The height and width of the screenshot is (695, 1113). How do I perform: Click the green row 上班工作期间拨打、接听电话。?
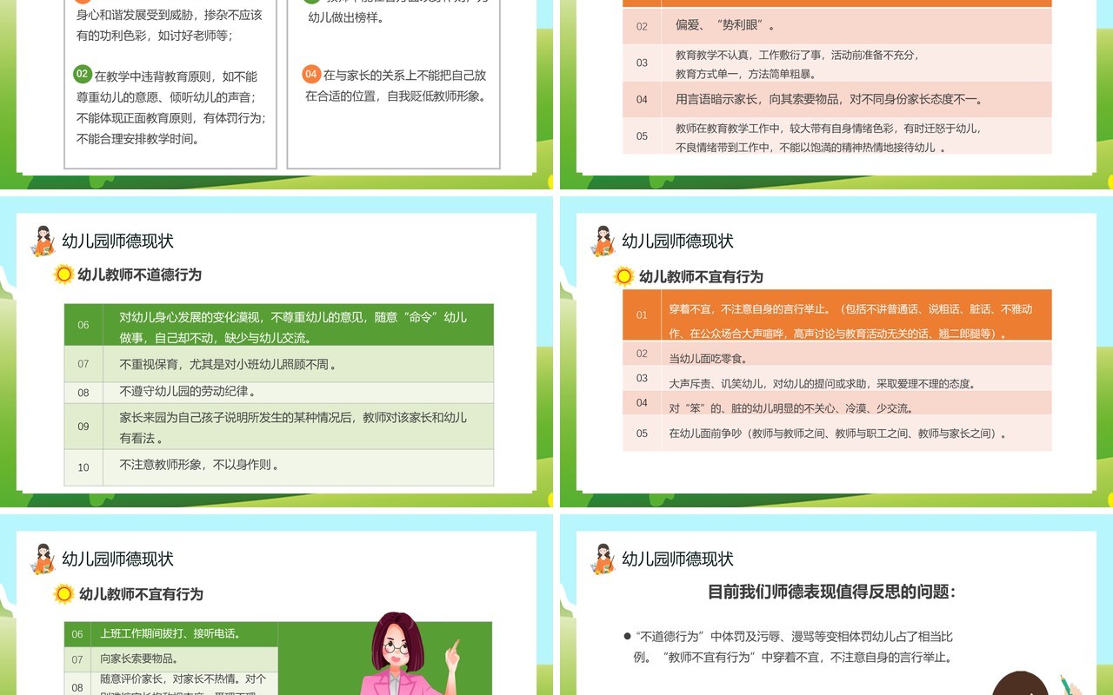pos(171,634)
